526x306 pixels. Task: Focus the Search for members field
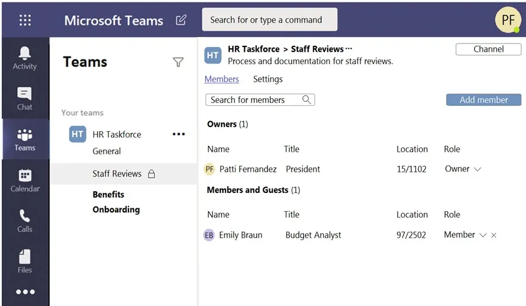click(260, 100)
